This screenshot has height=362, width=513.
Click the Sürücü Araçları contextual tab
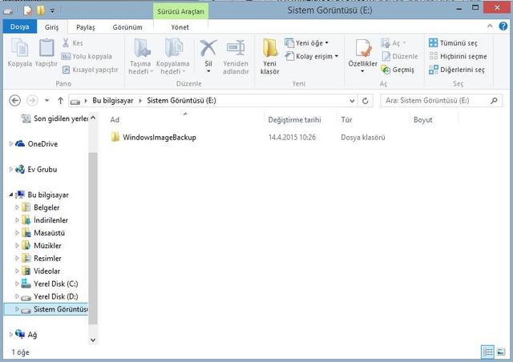180,11
